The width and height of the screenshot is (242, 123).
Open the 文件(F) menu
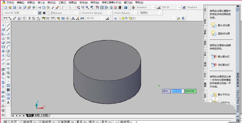(x=10, y=3)
